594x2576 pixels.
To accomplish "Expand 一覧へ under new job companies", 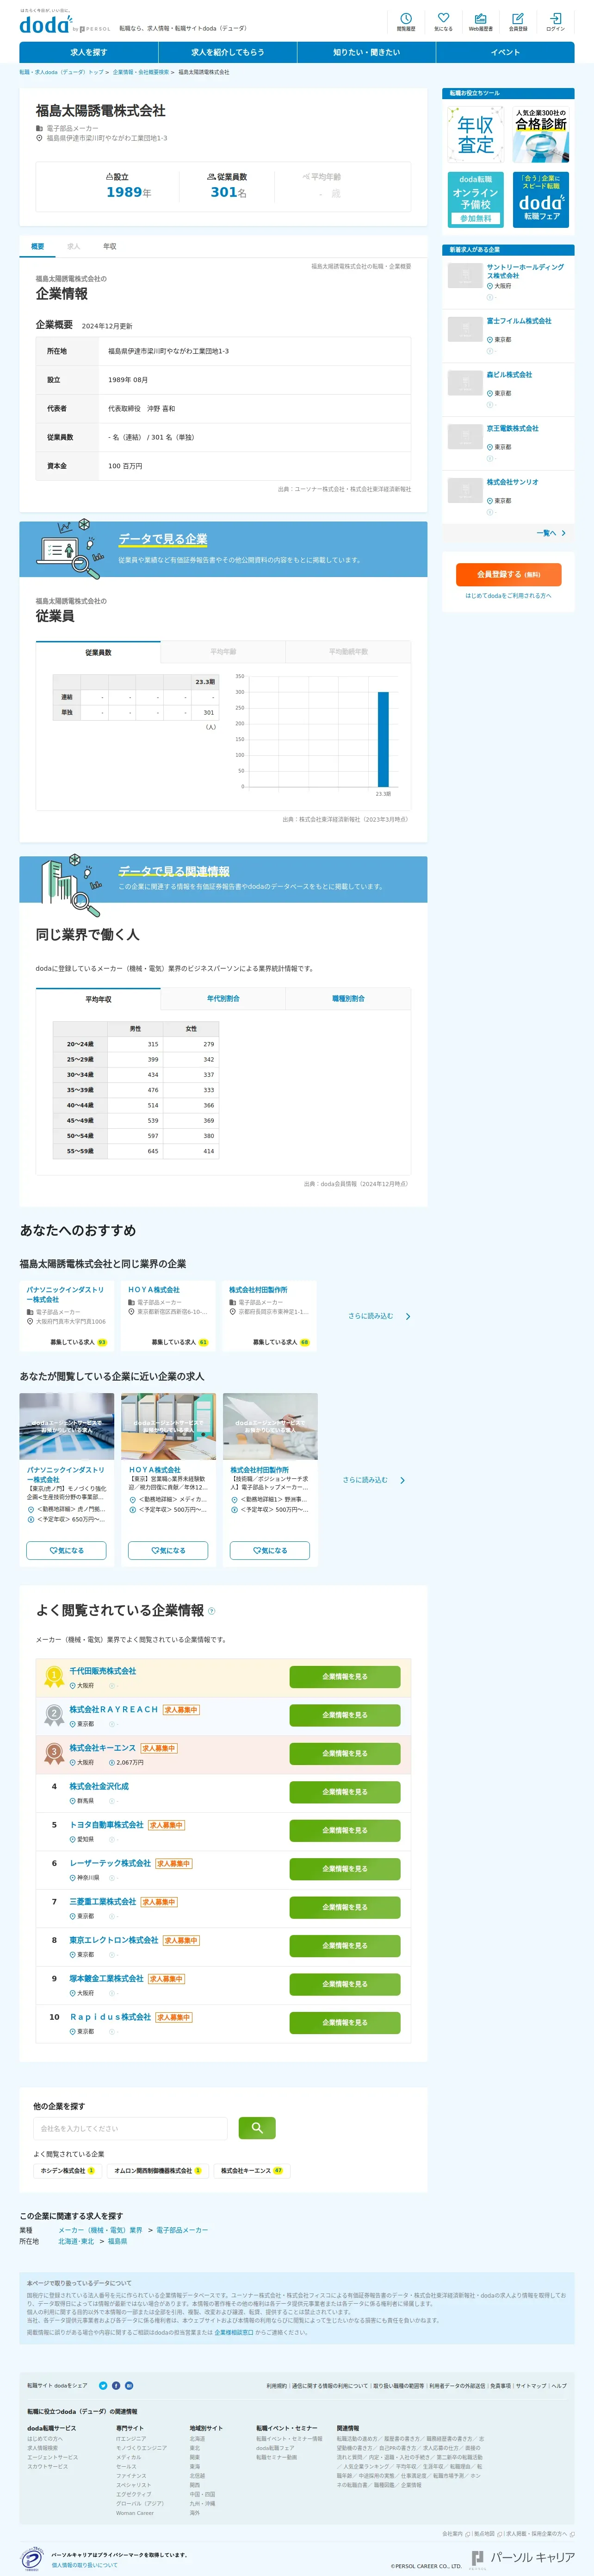I will pos(551,533).
